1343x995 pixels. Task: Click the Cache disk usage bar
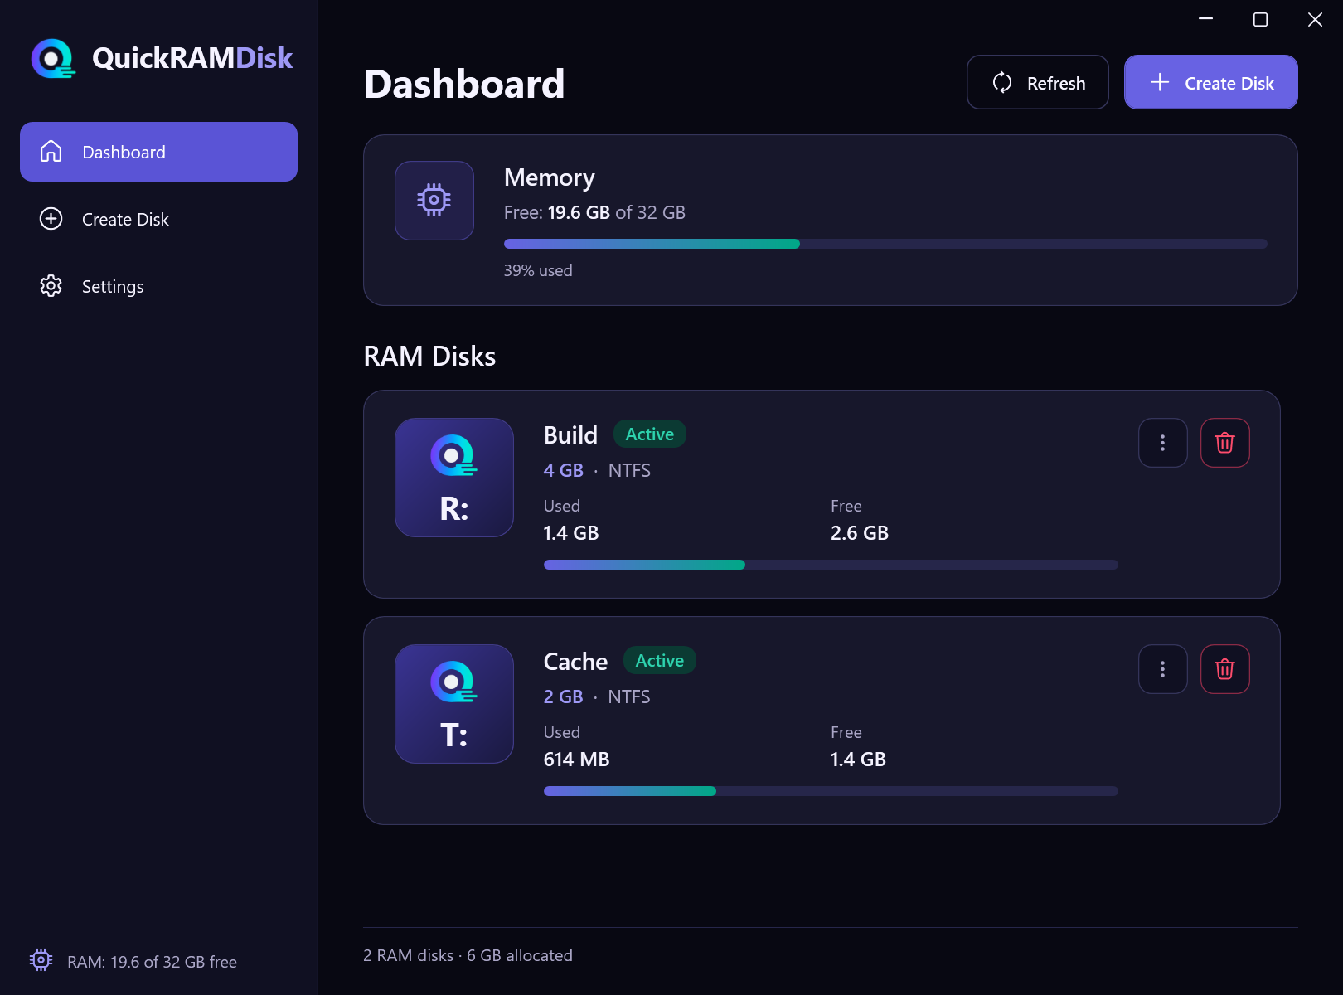pos(831,791)
